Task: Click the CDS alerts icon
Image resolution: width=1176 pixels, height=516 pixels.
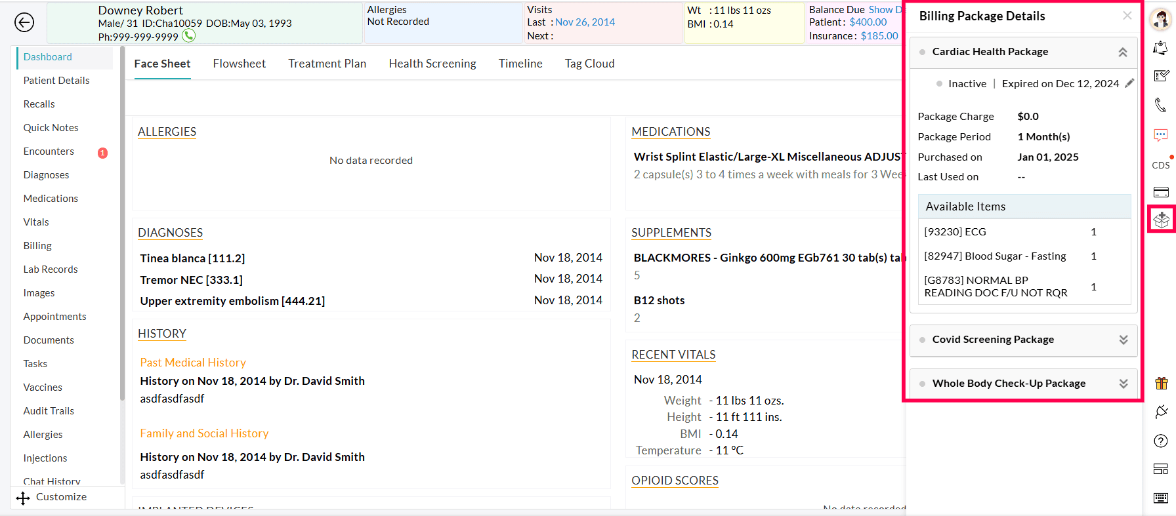Action: pos(1160,165)
